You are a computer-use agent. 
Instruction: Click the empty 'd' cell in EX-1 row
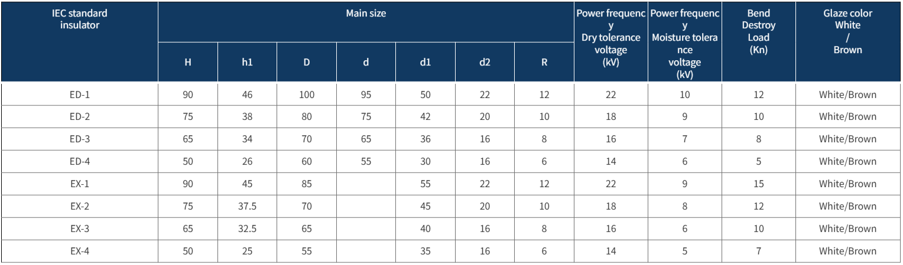click(x=366, y=184)
